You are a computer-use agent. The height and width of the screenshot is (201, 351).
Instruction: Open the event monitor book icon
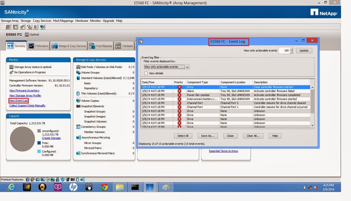click(x=15, y=27)
